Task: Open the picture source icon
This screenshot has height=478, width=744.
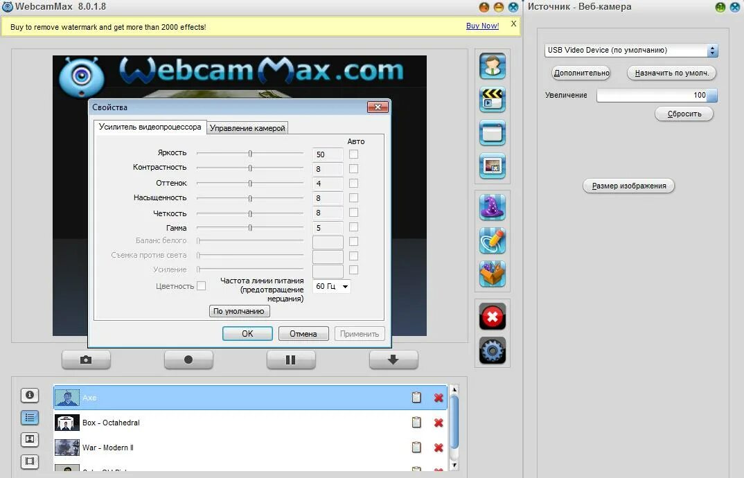Action: (x=492, y=166)
